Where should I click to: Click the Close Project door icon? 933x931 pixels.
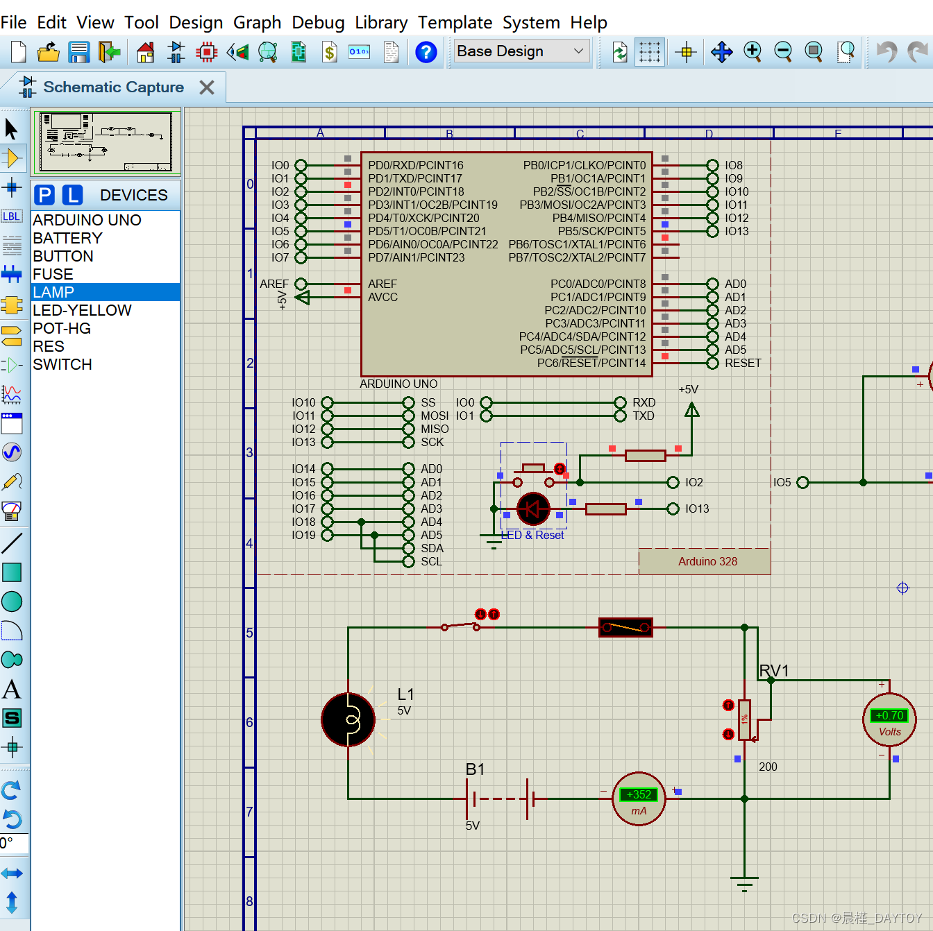click(109, 52)
